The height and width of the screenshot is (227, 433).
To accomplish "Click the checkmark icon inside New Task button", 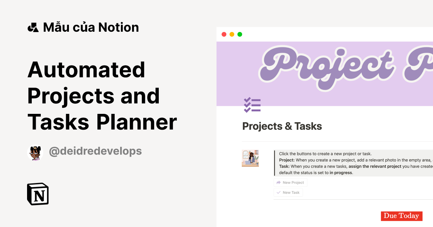I will coord(278,192).
